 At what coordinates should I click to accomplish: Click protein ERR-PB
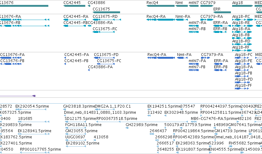[220, 70]
